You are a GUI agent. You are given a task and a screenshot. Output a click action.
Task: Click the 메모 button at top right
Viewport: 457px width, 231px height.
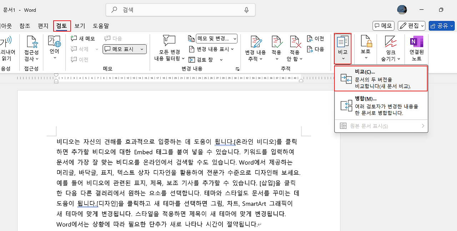pyautogui.click(x=383, y=26)
